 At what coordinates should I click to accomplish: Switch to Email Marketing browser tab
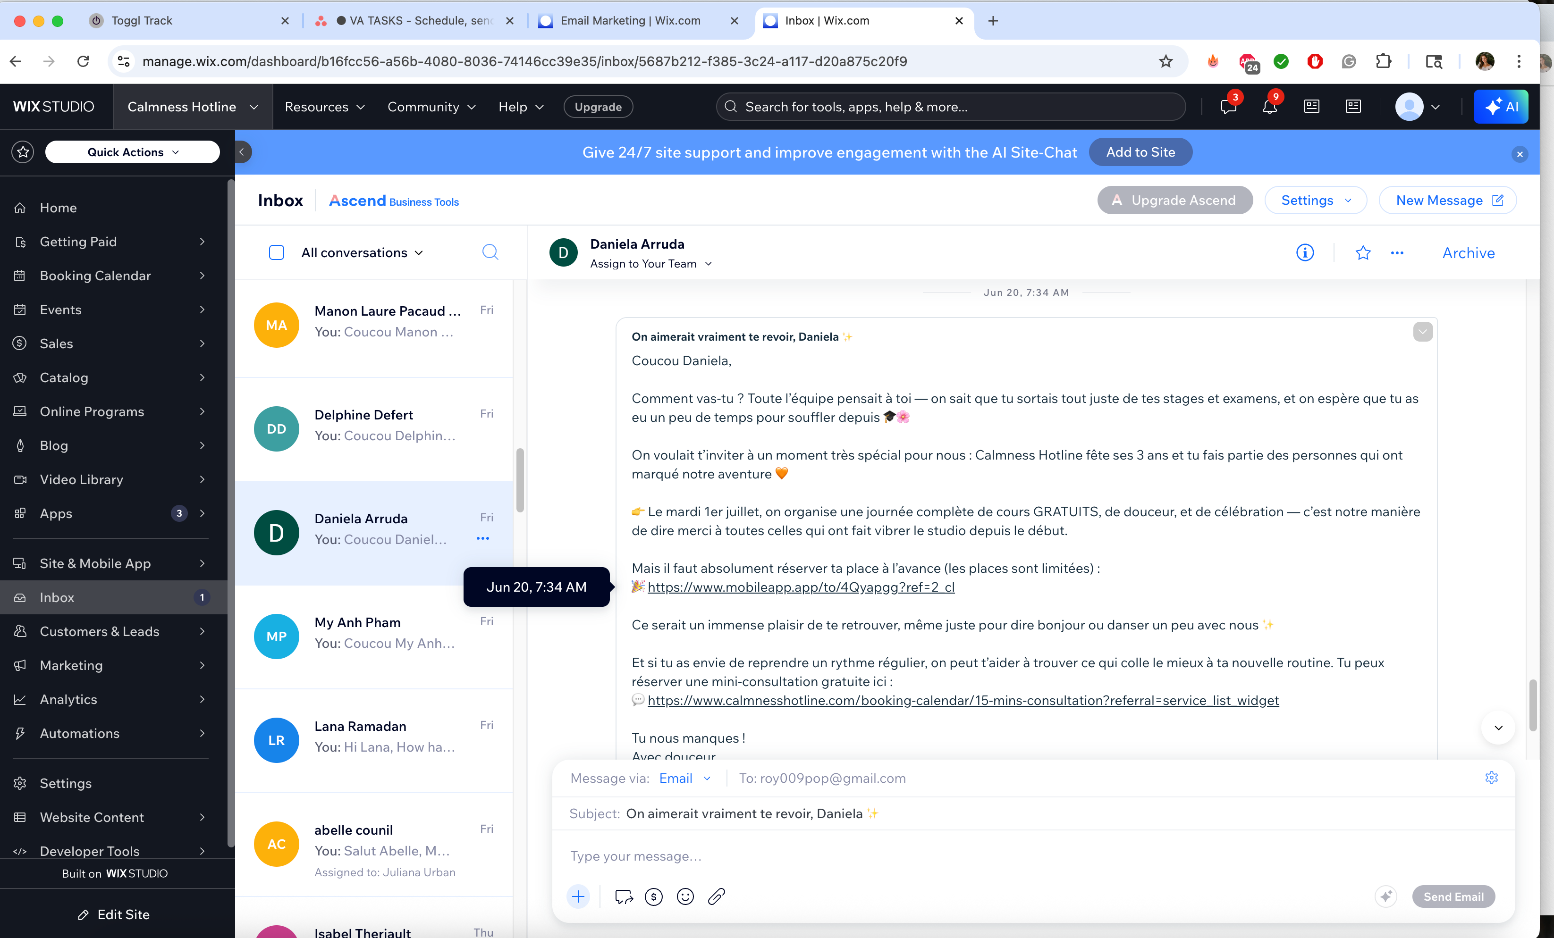click(x=631, y=21)
